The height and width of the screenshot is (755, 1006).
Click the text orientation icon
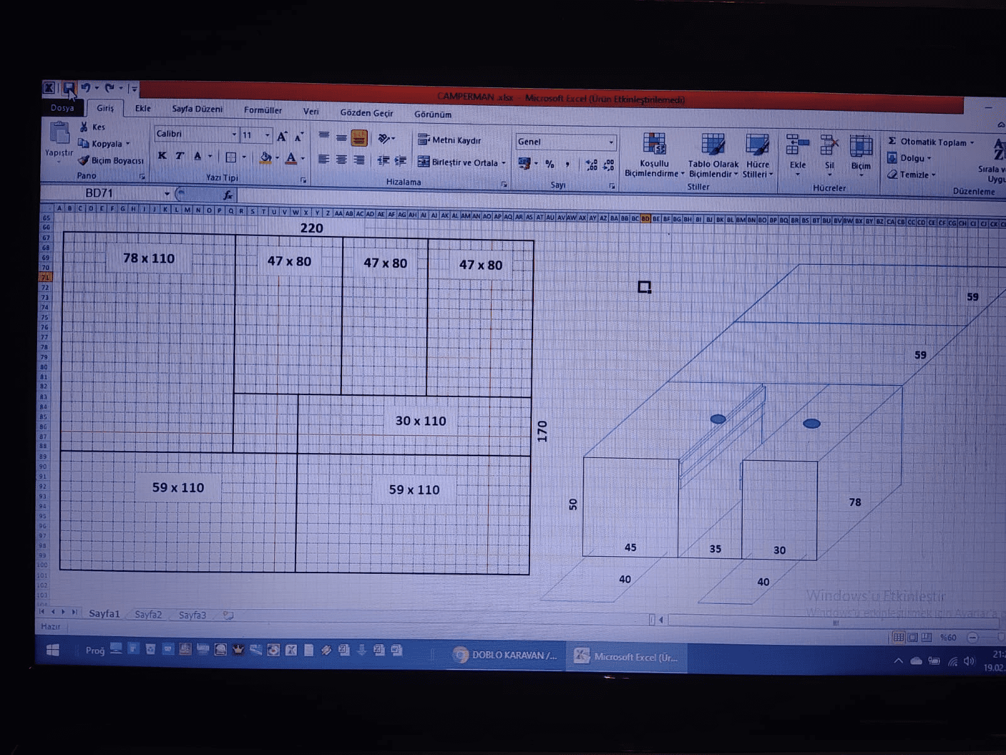[x=384, y=138]
